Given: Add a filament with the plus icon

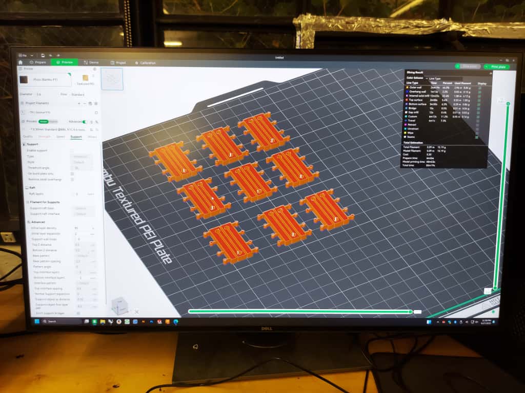Looking at the screenshot, I should 78,103.
